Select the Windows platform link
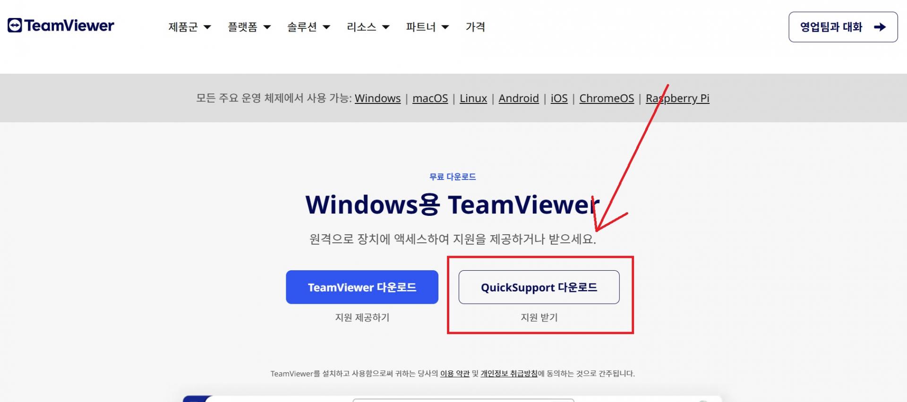This screenshot has width=907, height=402. (x=377, y=98)
